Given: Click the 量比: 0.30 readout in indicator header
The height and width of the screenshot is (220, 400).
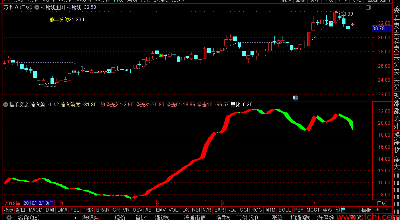Looking at the screenshot, I should tap(242, 105).
